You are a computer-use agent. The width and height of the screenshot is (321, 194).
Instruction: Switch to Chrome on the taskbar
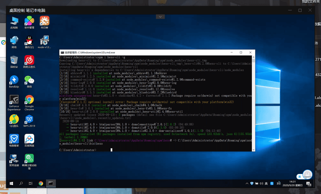click(x=41, y=184)
